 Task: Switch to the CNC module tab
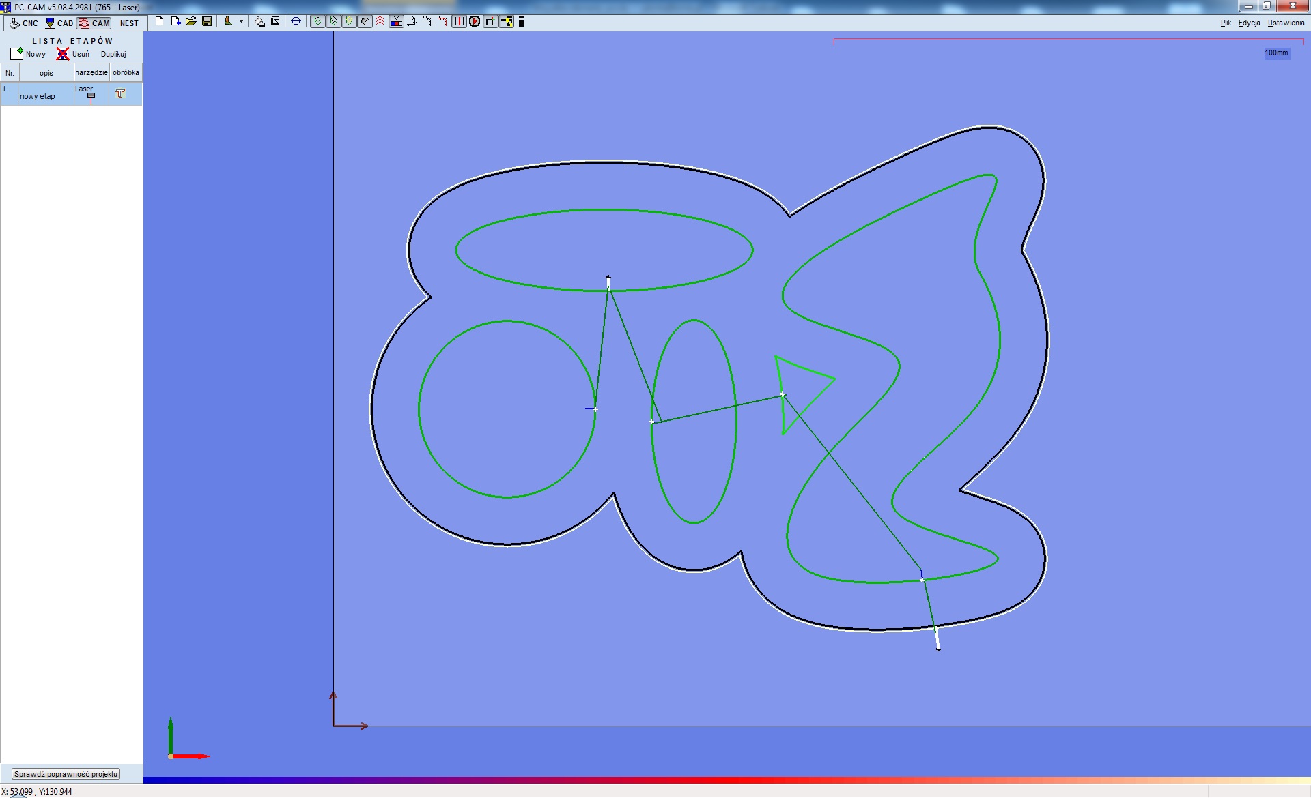tap(24, 23)
